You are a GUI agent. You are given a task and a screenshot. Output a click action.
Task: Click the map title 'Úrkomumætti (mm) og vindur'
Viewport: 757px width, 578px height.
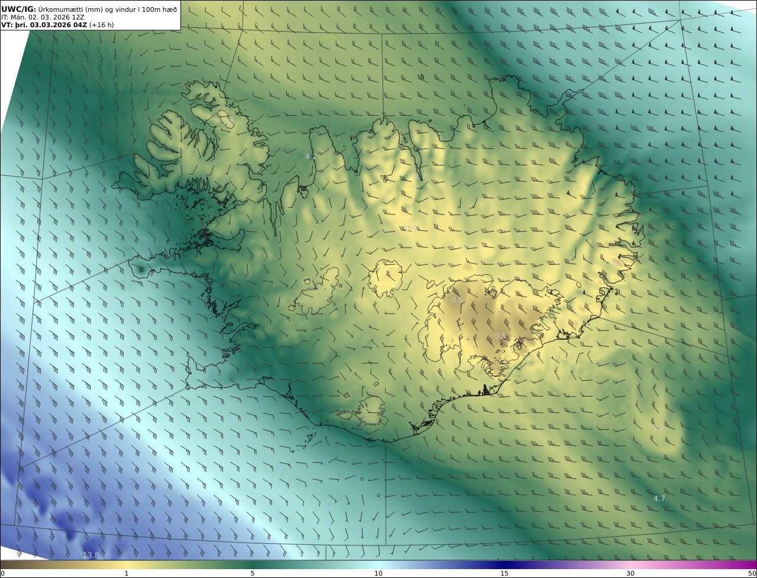89,9
